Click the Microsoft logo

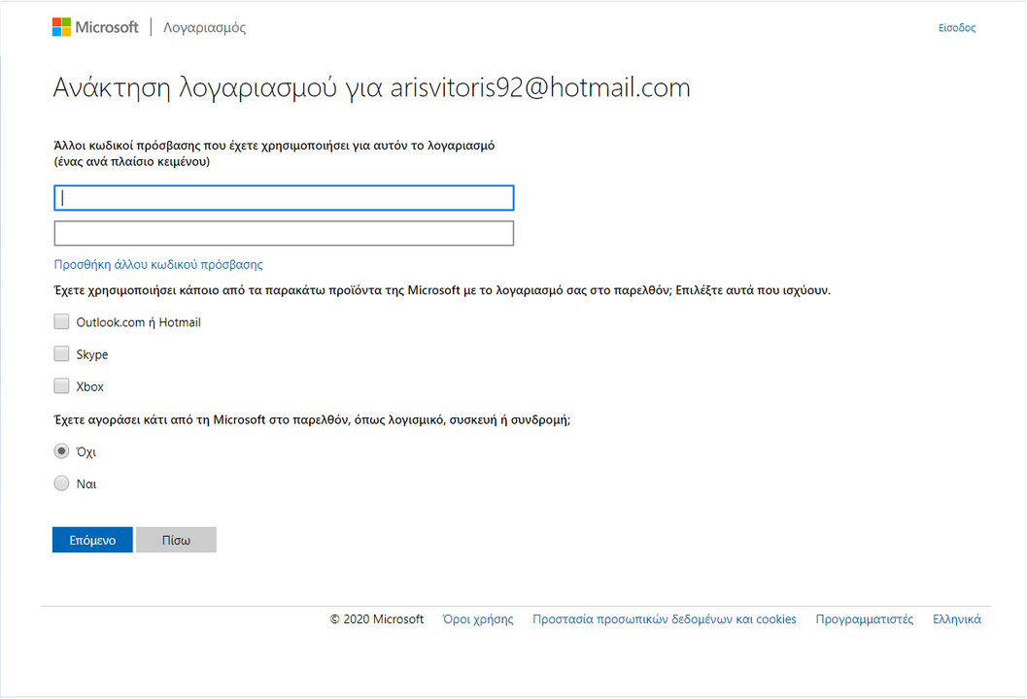coord(95,27)
